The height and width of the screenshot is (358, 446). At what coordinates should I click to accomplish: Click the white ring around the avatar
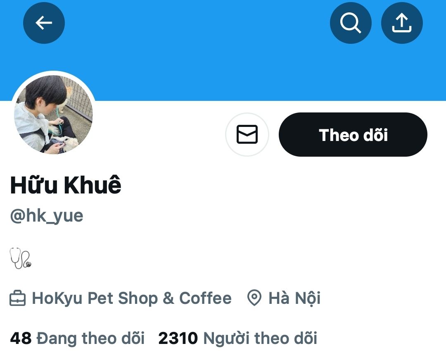click(x=53, y=73)
